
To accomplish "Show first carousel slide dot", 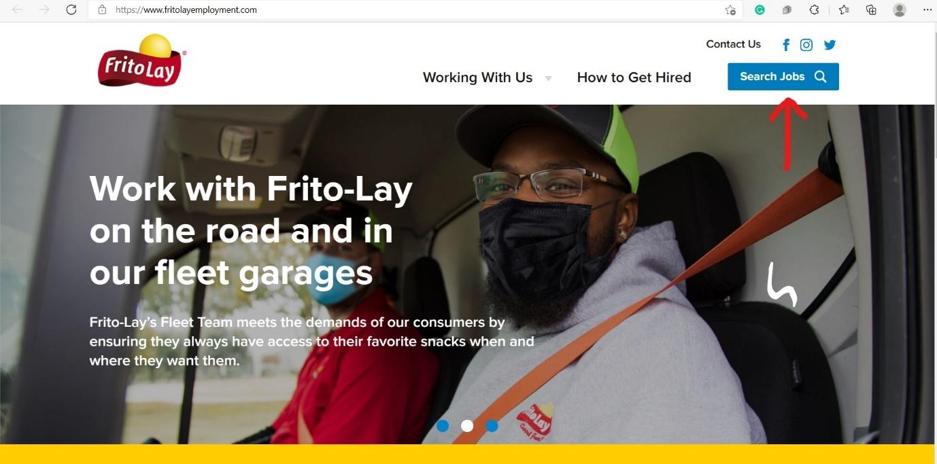I will click(443, 426).
